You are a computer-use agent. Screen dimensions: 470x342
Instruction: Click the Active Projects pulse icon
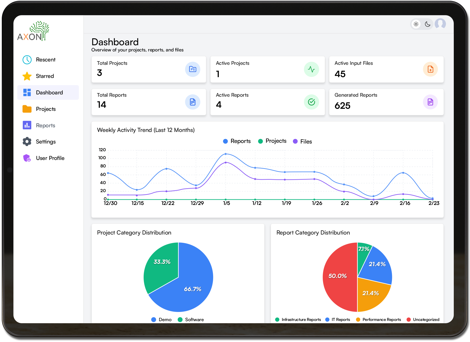pyautogui.click(x=311, y=69)
